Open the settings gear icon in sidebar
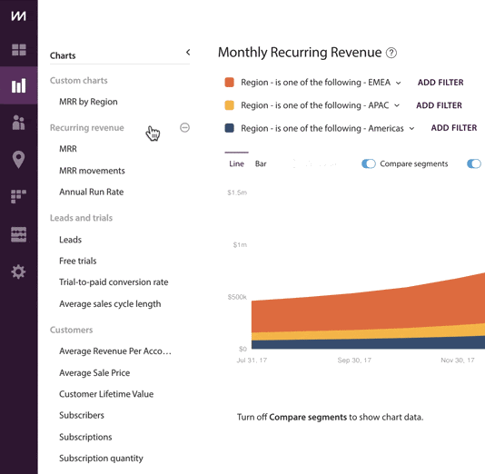Image resolution: width=485 pixels, height=474 pixels. [18, 272]
